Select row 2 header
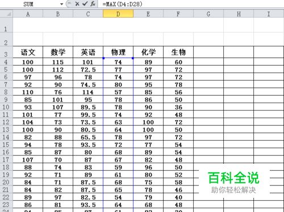The height and width of the screenshot is (212, 284). 6,39
